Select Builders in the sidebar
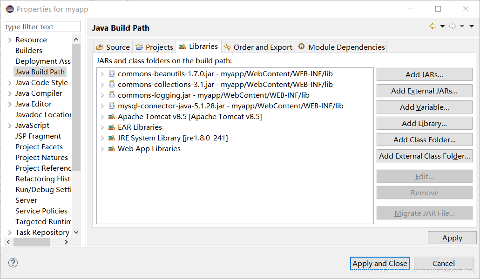 29,50
